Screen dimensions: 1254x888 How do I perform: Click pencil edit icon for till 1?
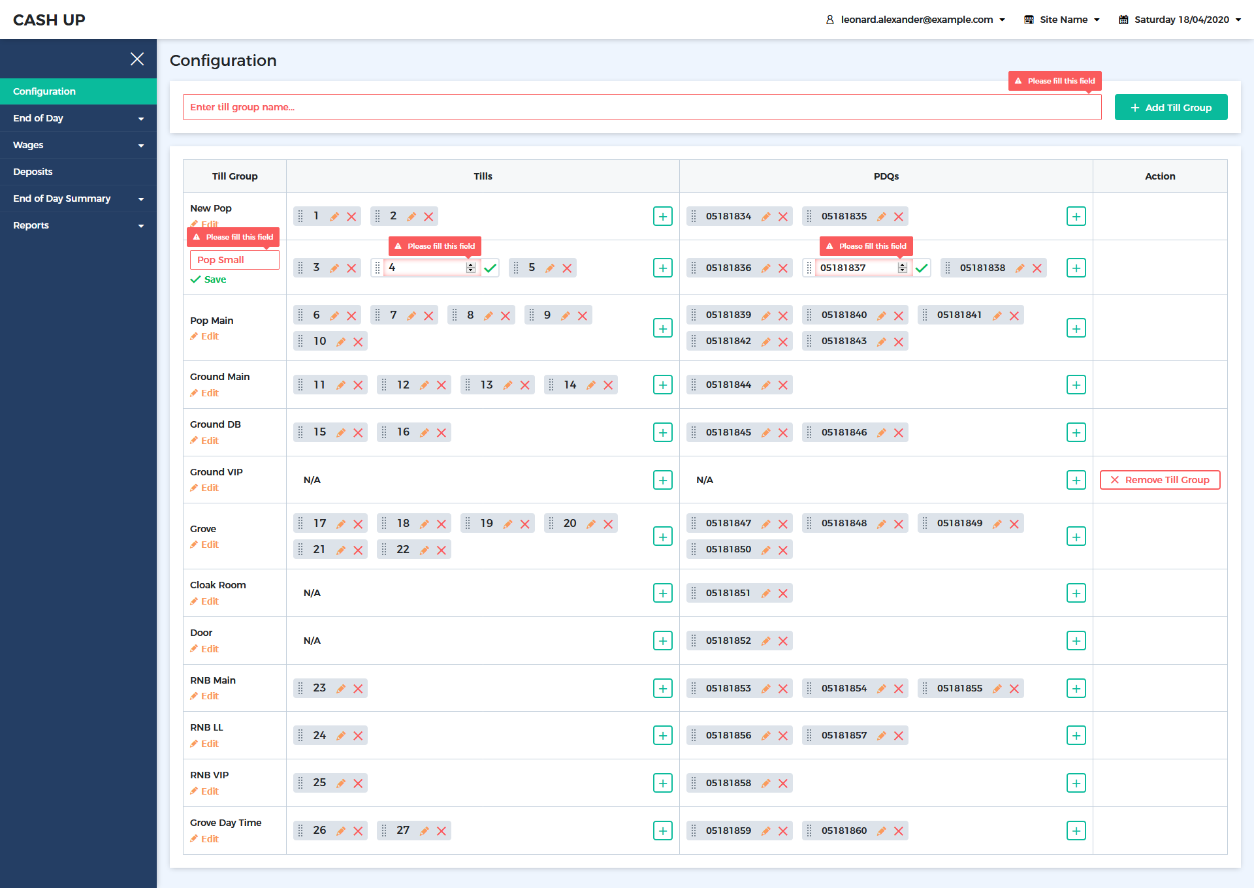point(334,217)
